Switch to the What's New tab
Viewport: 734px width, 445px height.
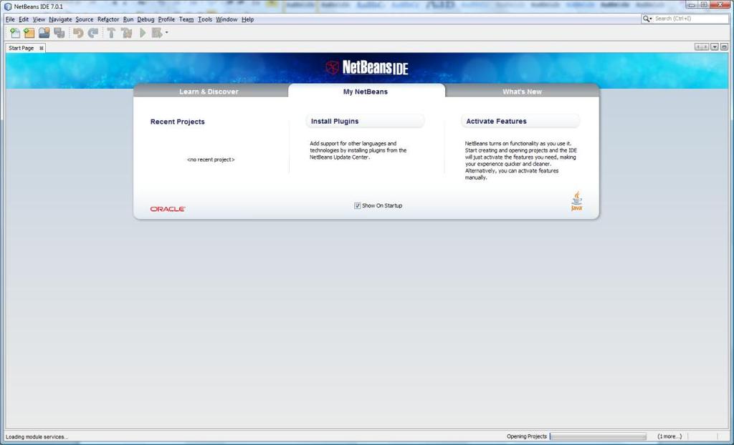[x=522, y=92]
